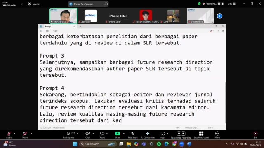Add a new tab in Notepad
This screenshot has height=148, width=264.
(x=80, y=26)
